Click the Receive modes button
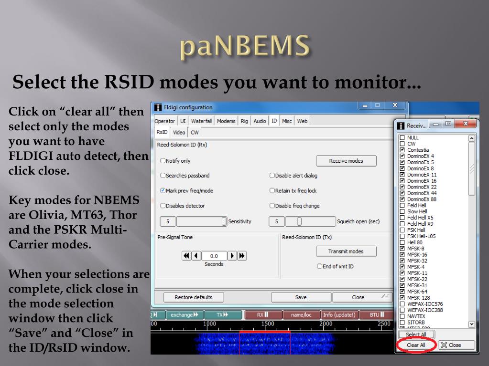Screen dimensions: 489x366 [x=346, y=161]
